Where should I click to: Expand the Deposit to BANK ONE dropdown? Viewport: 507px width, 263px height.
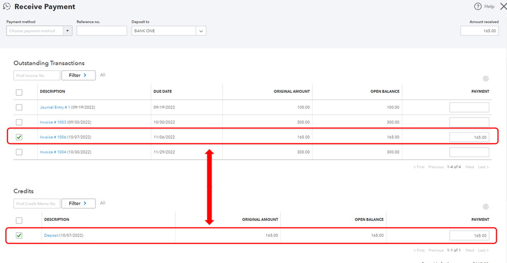(x=201, y=31)
